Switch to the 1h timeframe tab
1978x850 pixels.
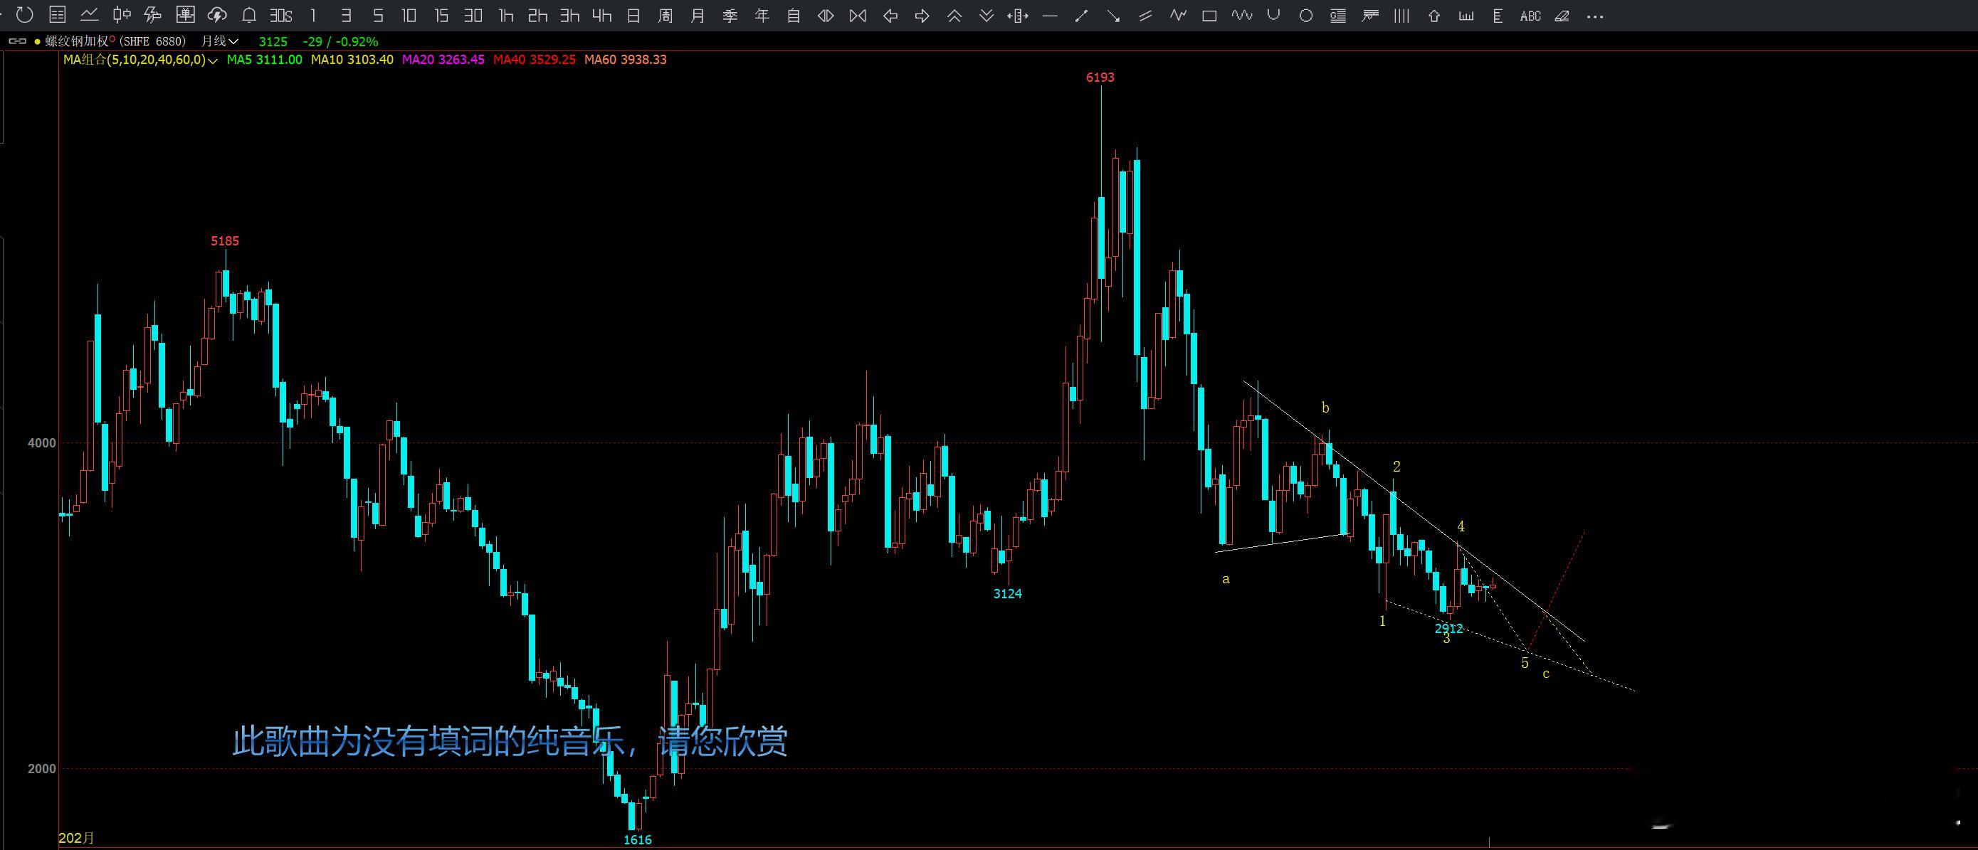tap(505, 16)
